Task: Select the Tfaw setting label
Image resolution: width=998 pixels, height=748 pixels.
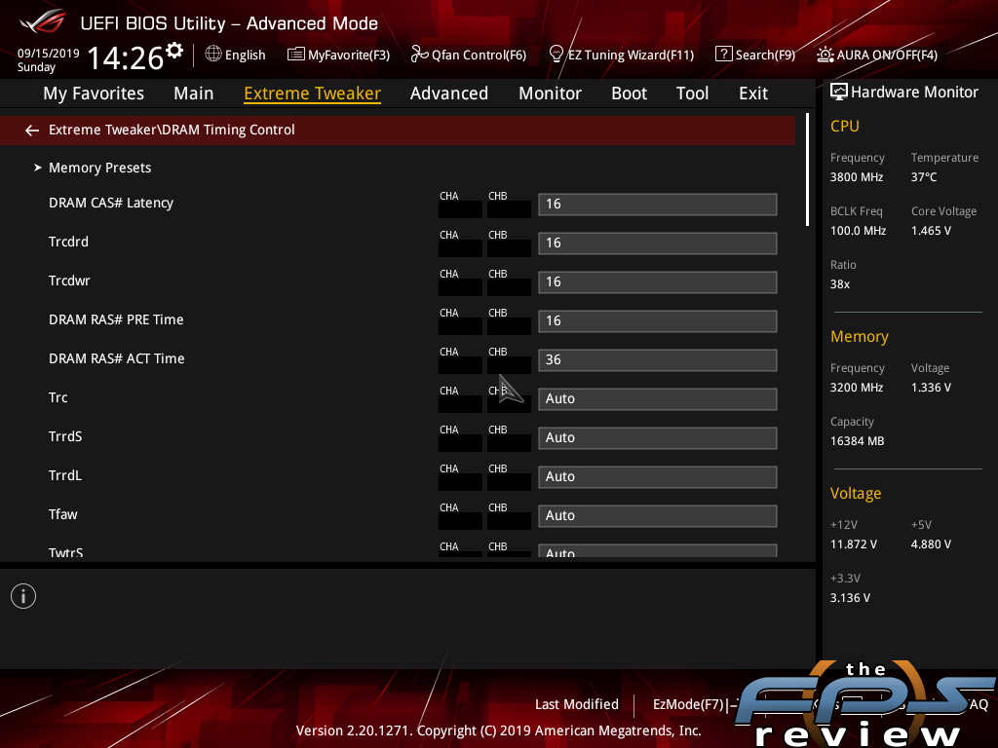Action: tap(63, 514)
